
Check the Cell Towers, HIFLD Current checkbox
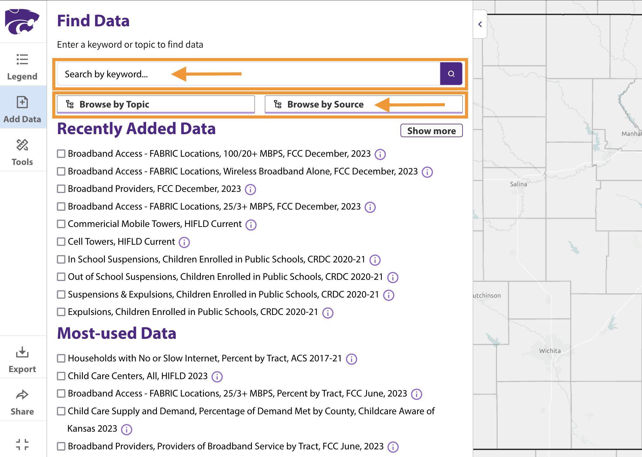(x=61, y=241)
